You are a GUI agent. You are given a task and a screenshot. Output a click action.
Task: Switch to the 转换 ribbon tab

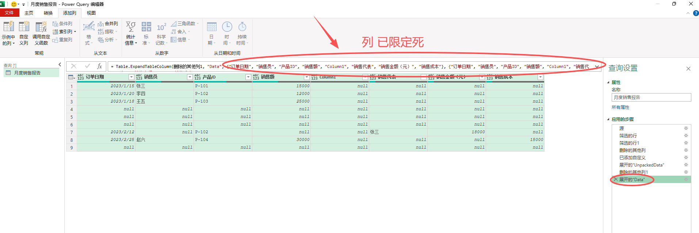pos(48,13)
